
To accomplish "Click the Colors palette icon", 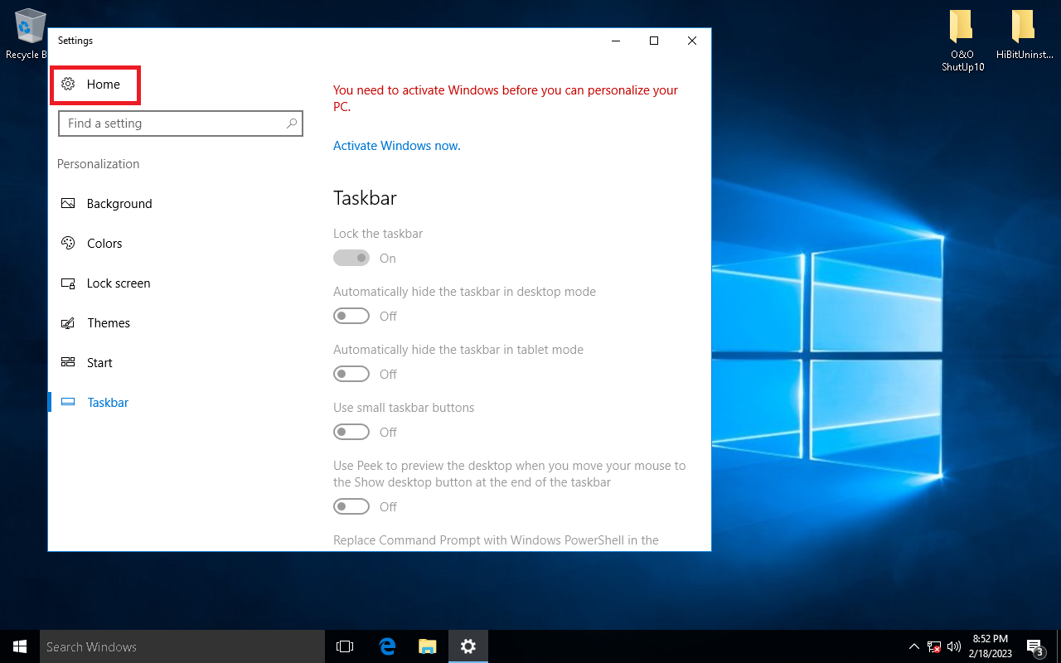I will point(69,244).
